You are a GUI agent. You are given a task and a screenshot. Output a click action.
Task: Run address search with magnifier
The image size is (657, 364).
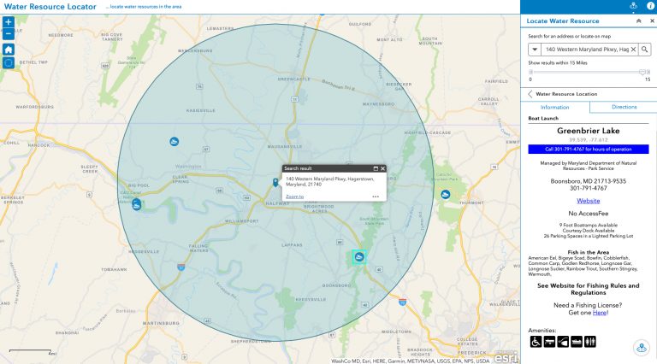(x=644, y=50)
